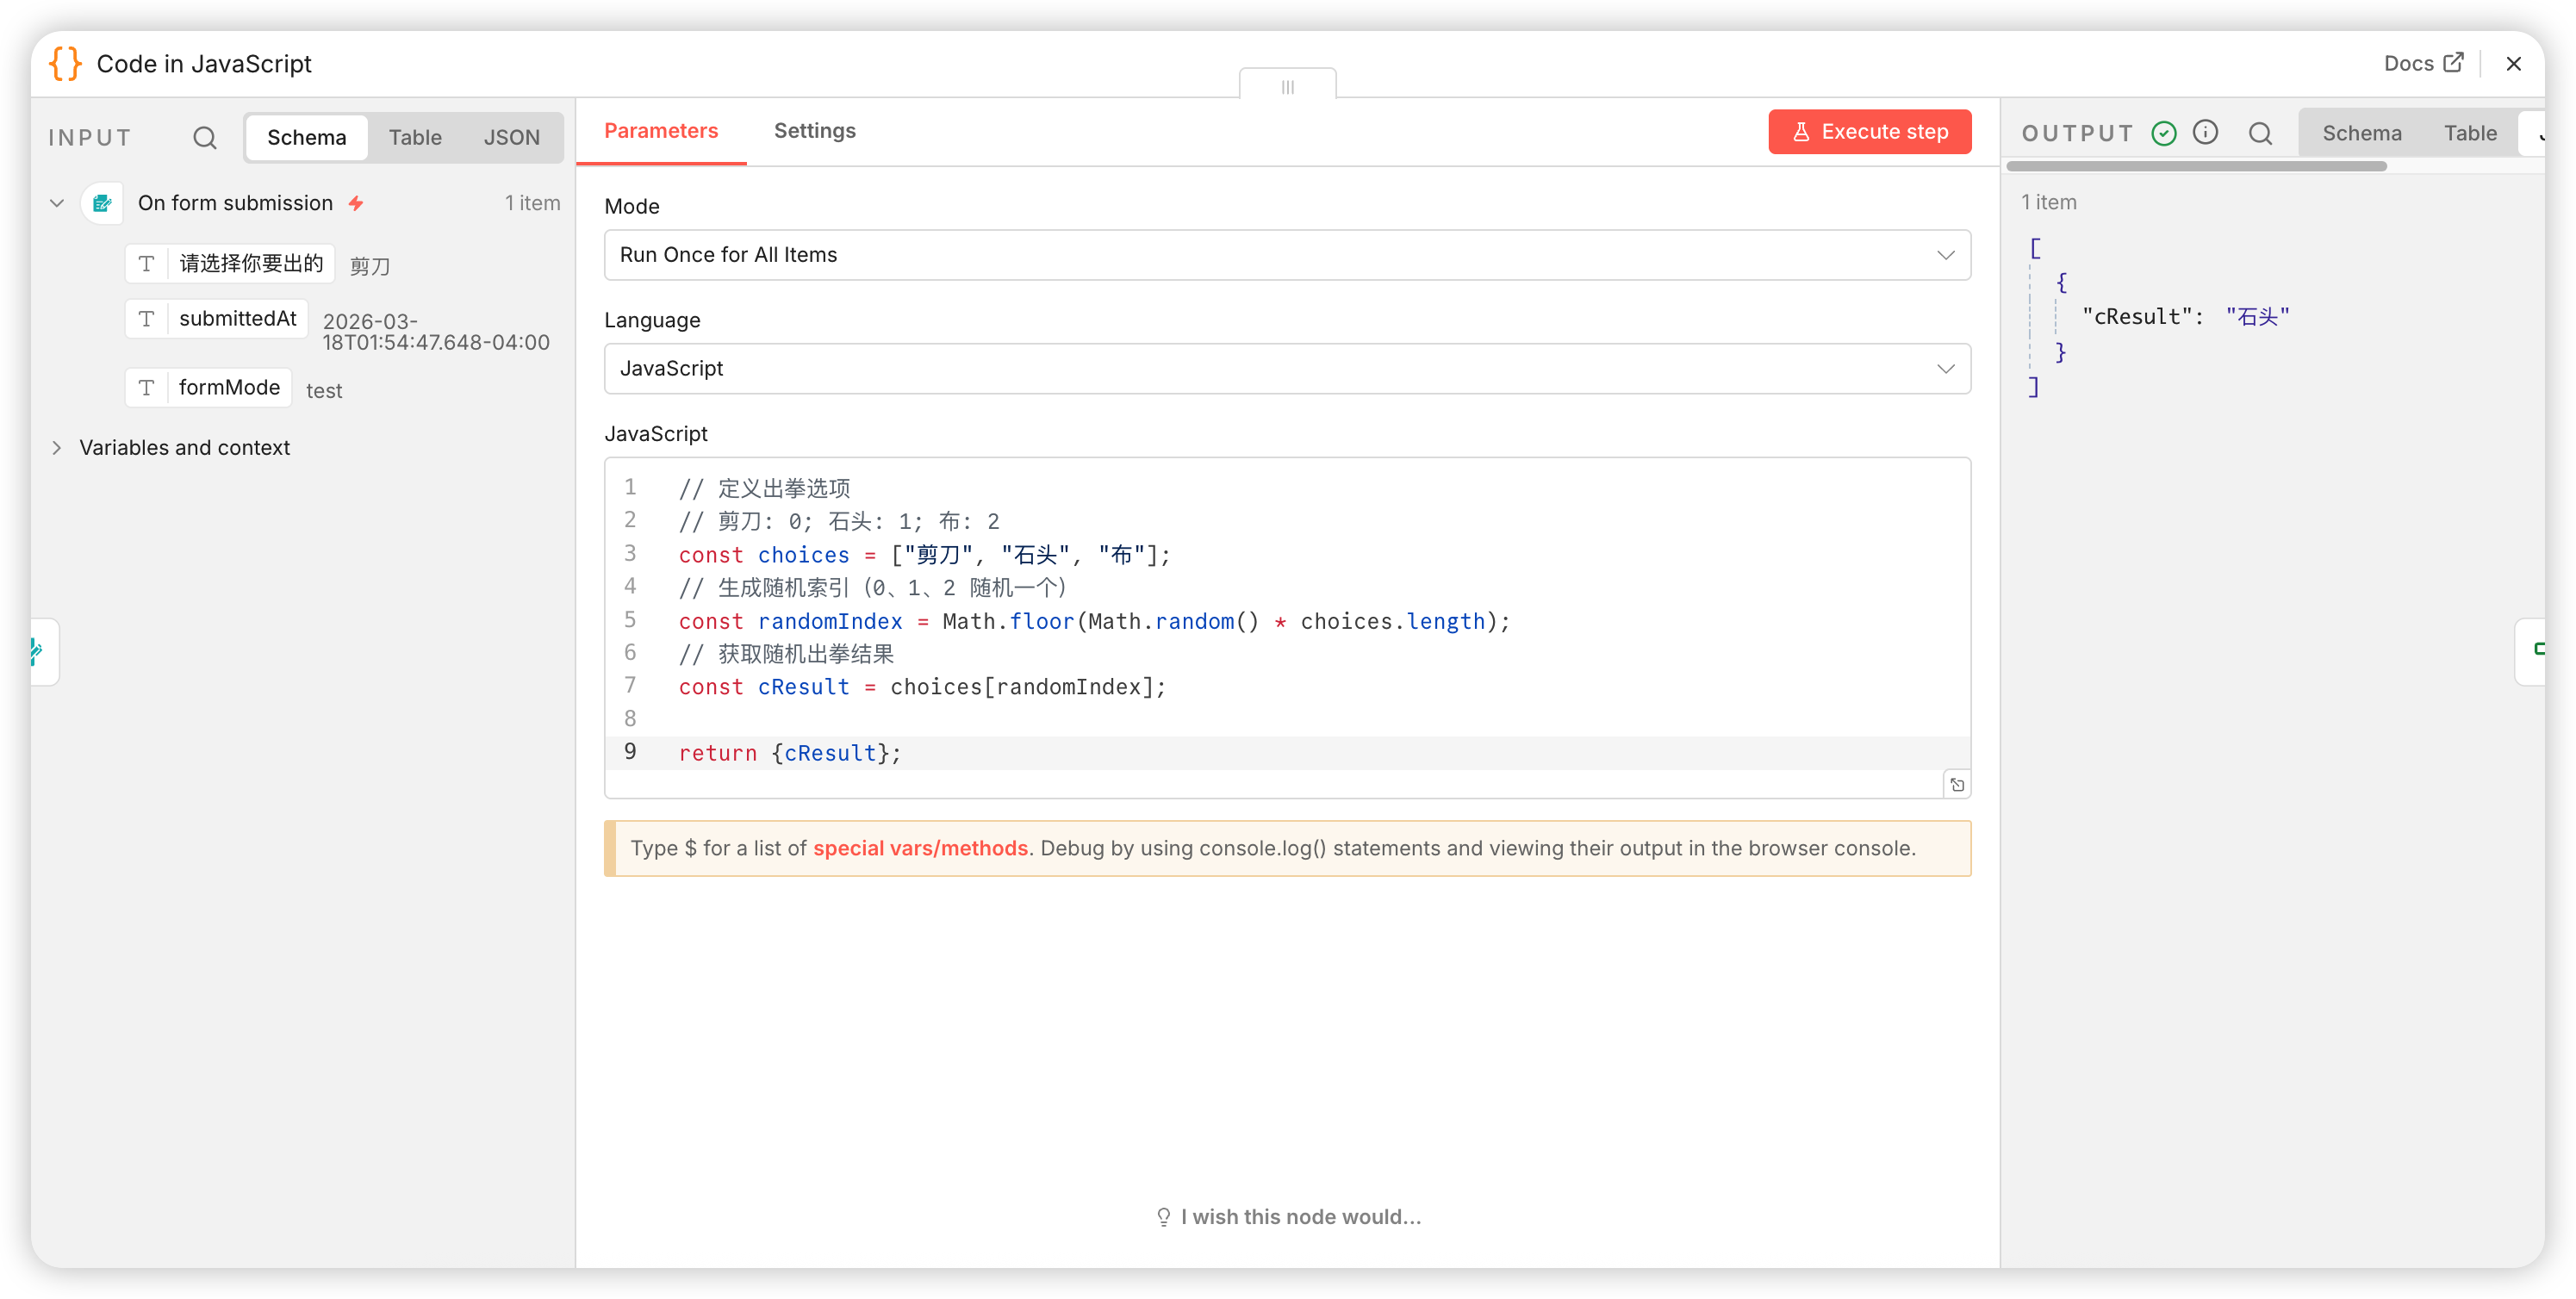Click the On form submission node icon

click(x=102, y=203)
